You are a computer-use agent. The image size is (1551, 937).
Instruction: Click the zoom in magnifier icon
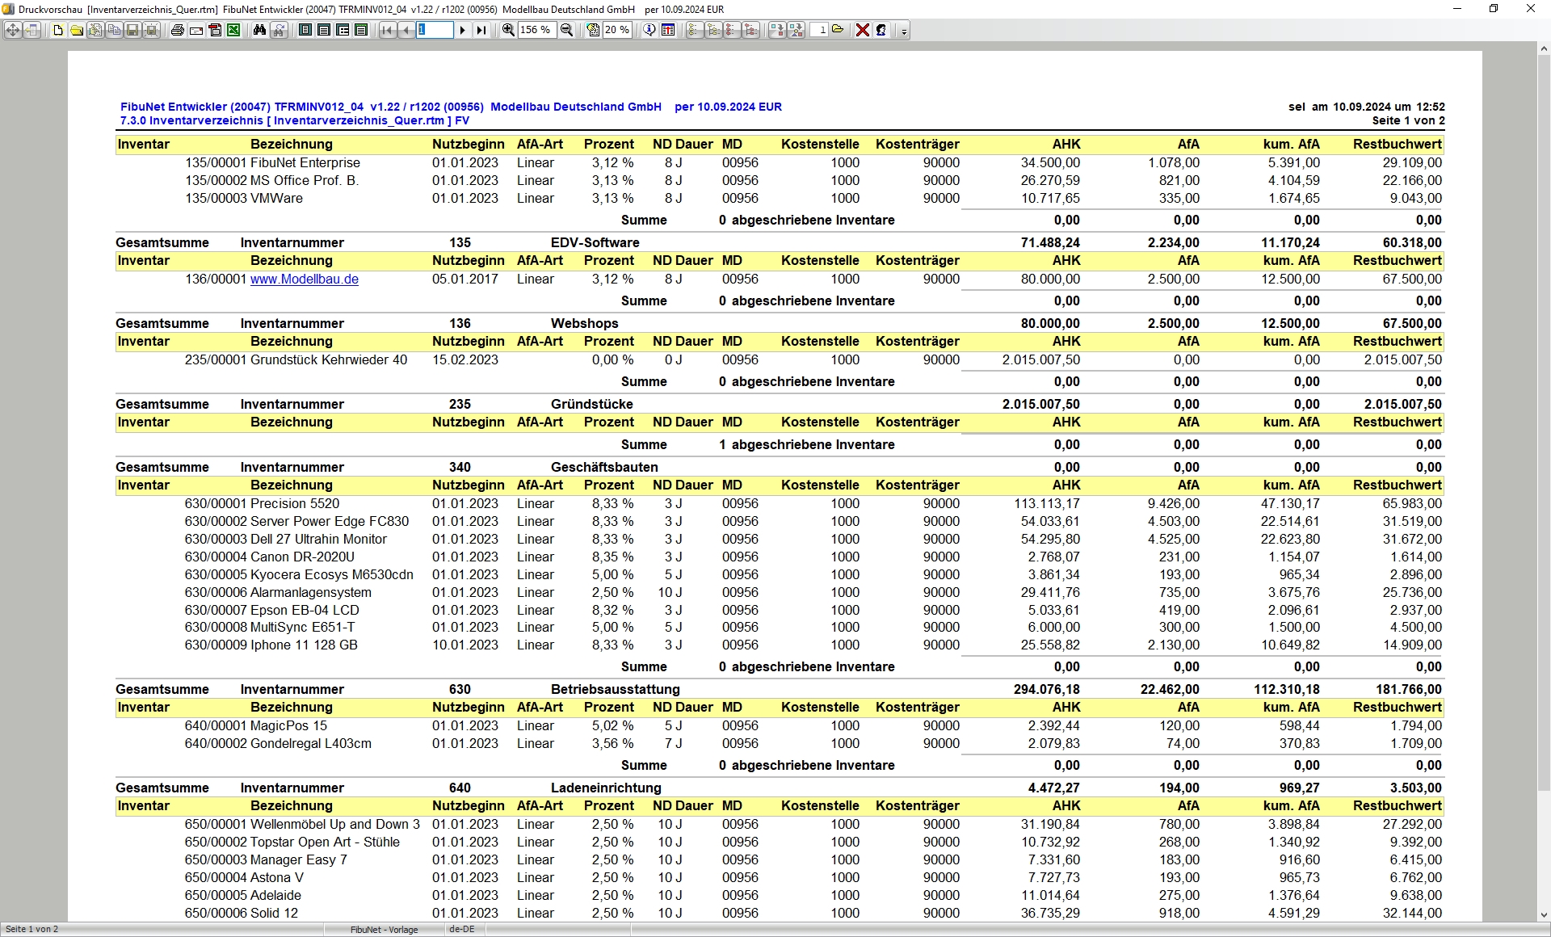point(508,30)
